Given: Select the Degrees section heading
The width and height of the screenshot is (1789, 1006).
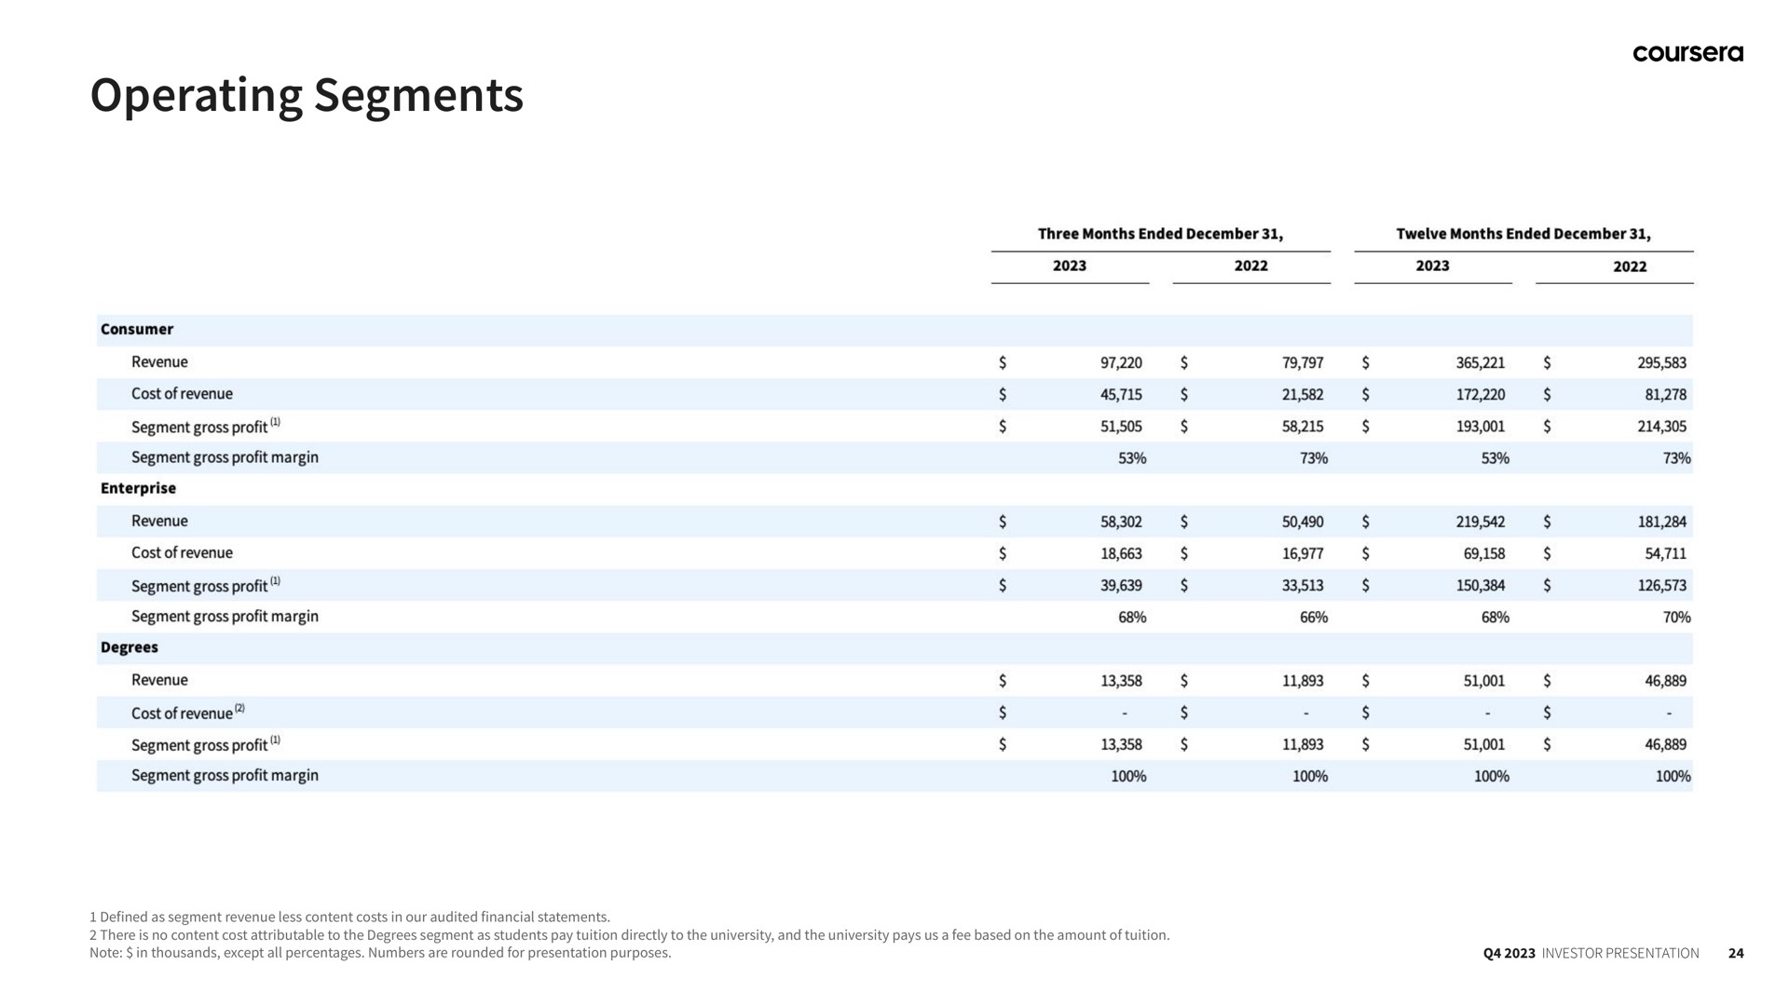Looking at the screenshot, I should point(130,647).
